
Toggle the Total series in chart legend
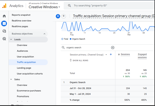(x=65, y=39)
